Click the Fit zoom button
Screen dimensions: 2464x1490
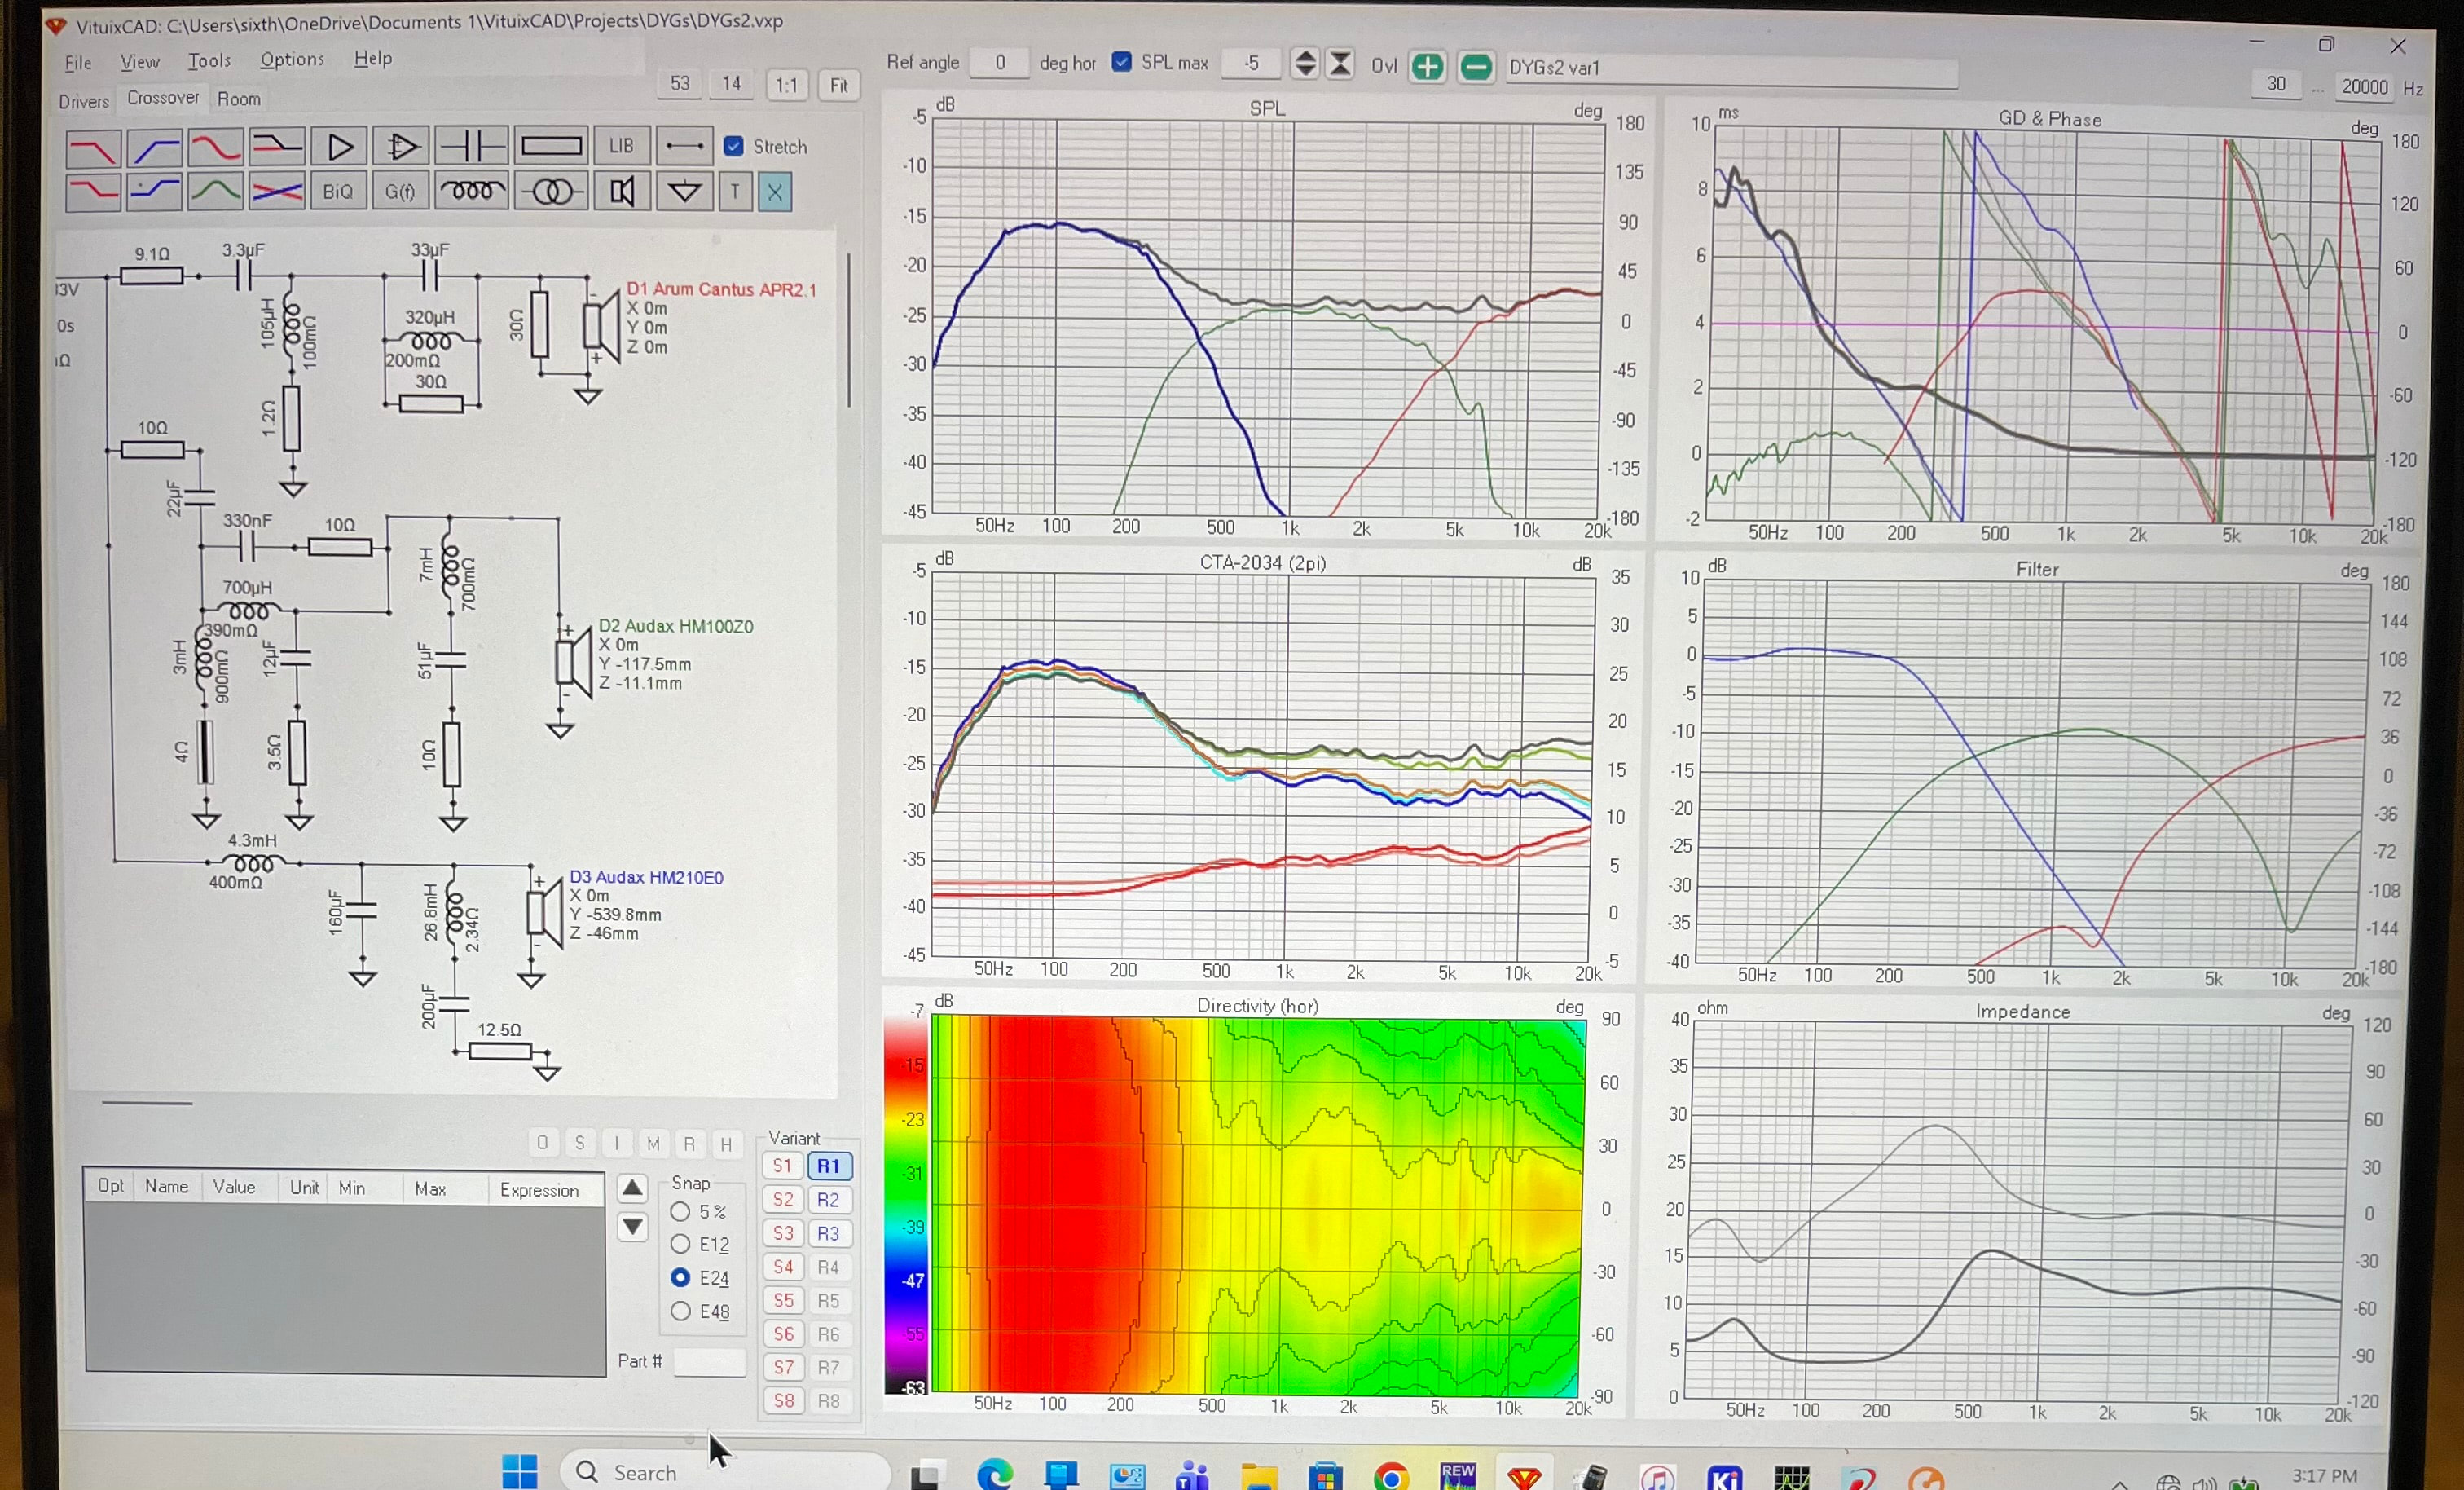click(838, 85)
